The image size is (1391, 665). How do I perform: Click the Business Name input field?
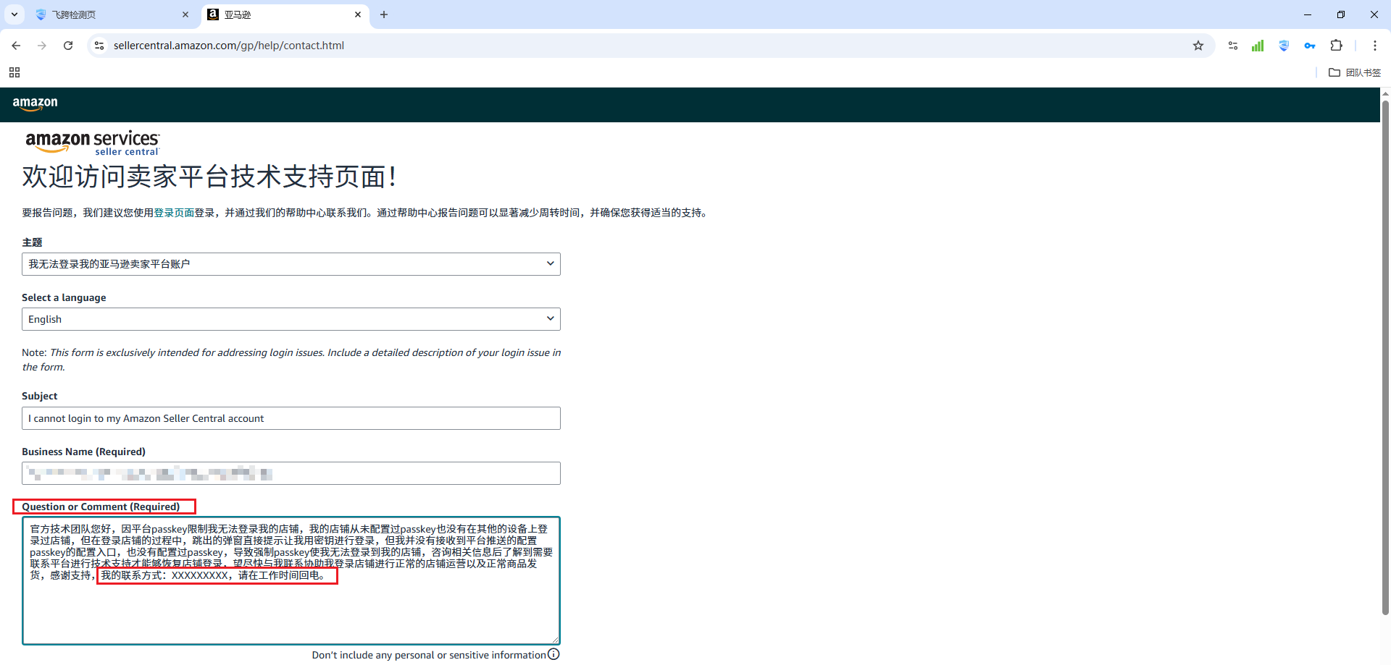tap(291, 473)
